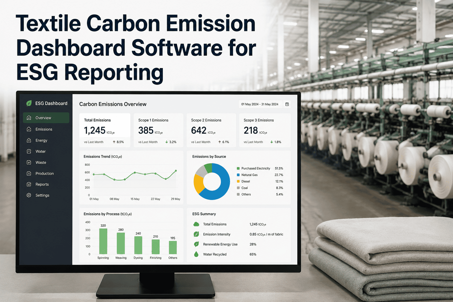Image resolution: width=453 pixels, height=302 pixels.
Task: Open the Settings menu item
Action: pyautogui.click(x=46, y=195)
